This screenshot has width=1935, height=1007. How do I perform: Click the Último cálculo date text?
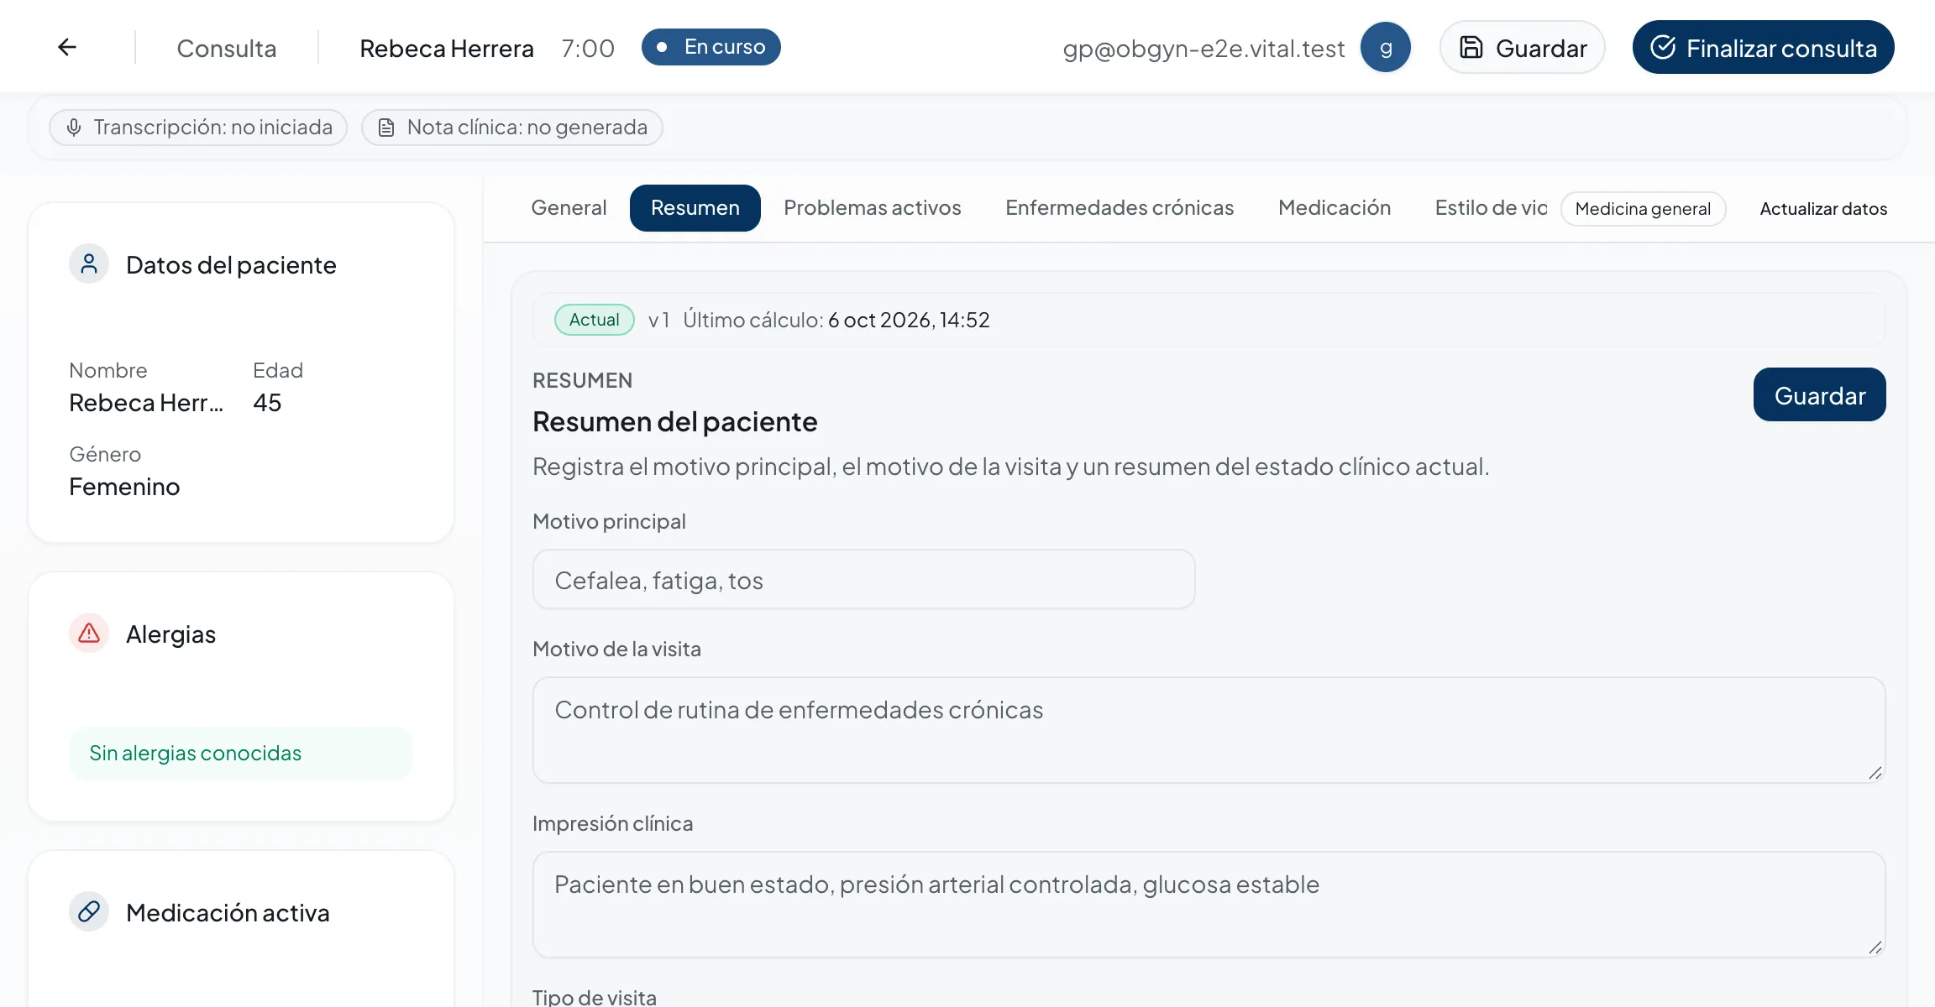(909, 320)
